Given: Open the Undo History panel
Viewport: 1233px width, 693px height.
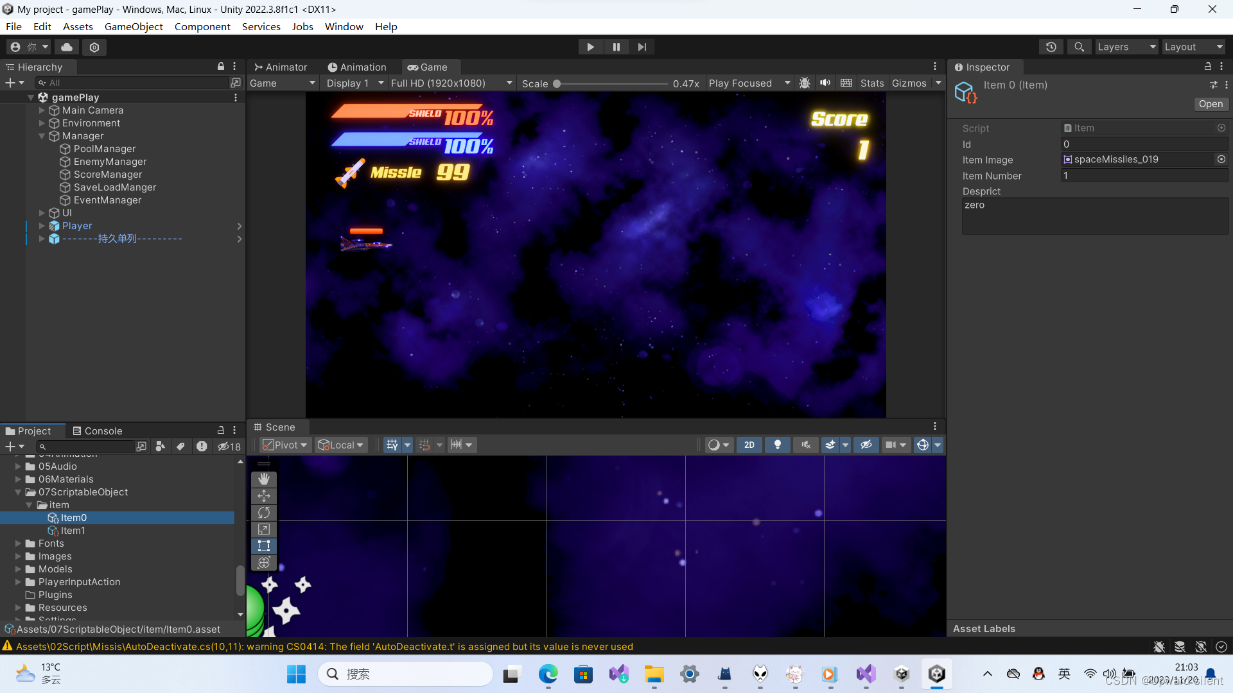Looking at the screenshot, I should pyautogui.click(x=1051, y=46).
